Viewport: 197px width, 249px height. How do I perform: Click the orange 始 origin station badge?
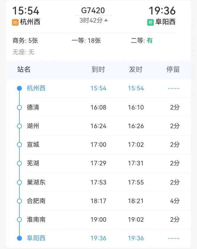pyautogui.click(x=15, y=22)
